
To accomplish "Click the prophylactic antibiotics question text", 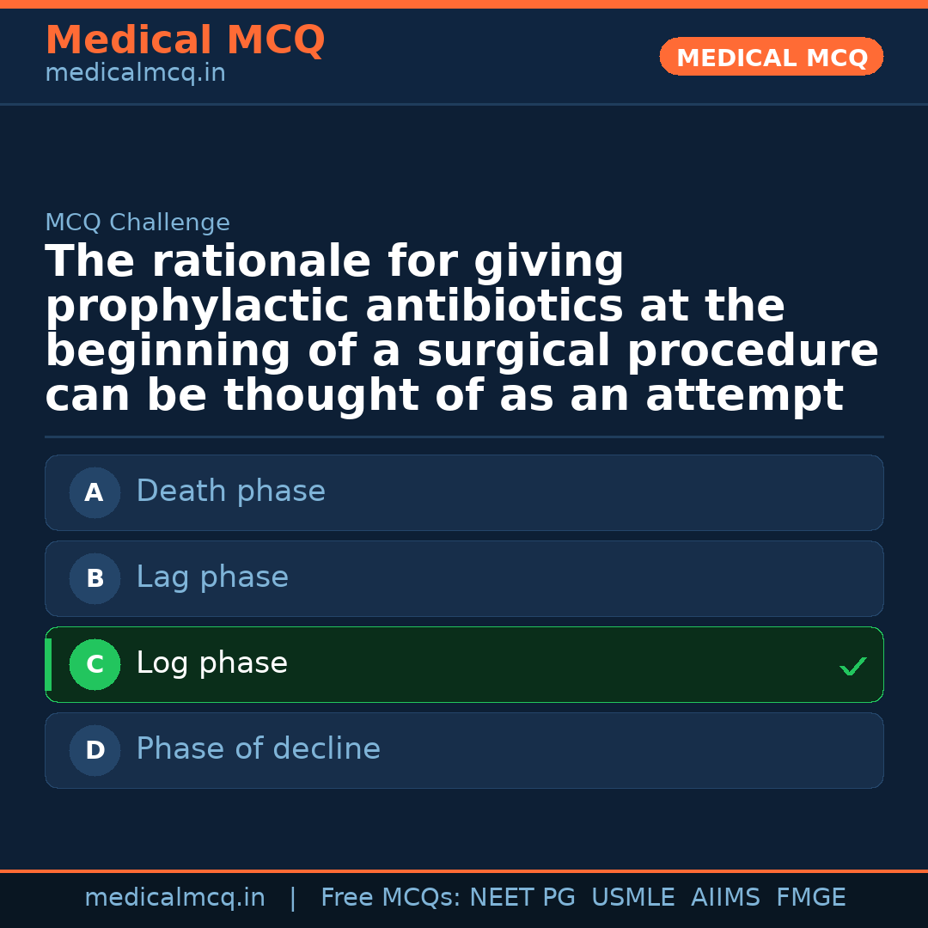I will [x=461, y=329].
